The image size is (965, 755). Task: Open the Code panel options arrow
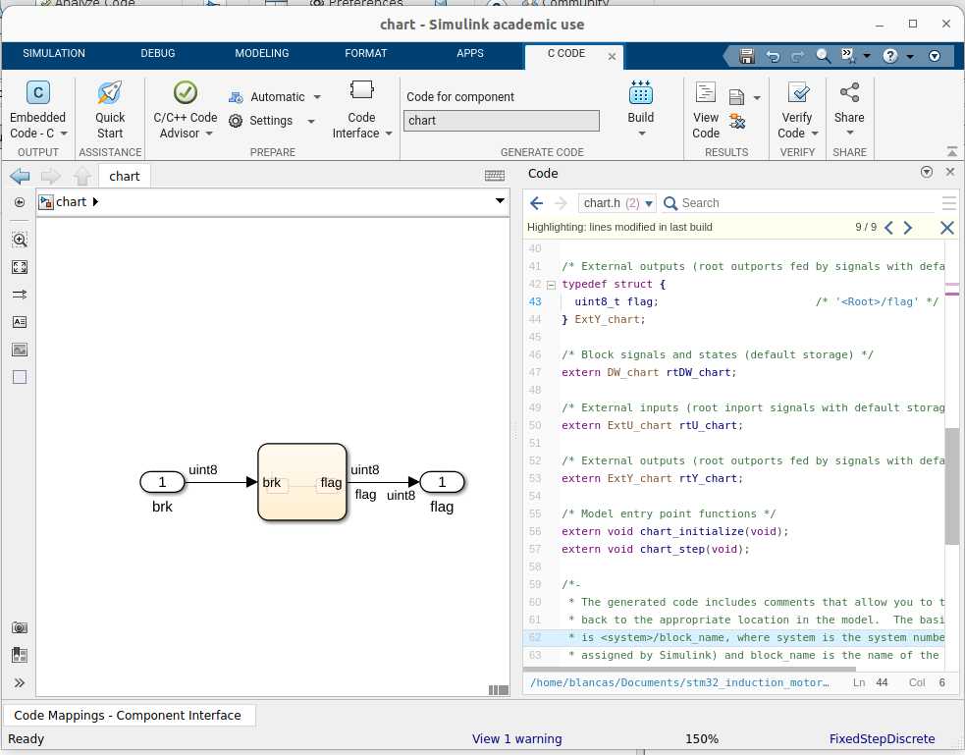(927, 172)
